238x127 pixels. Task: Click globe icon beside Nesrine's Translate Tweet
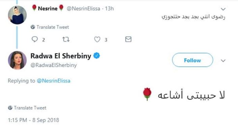click(x=33, y=27)
